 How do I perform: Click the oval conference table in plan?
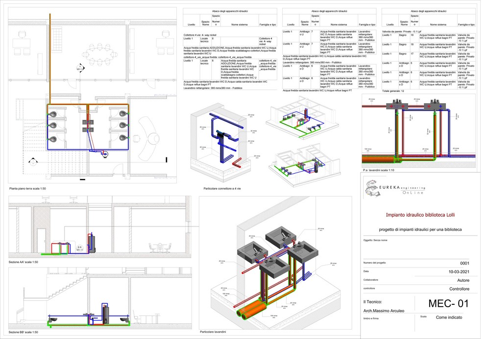(99, 55)
